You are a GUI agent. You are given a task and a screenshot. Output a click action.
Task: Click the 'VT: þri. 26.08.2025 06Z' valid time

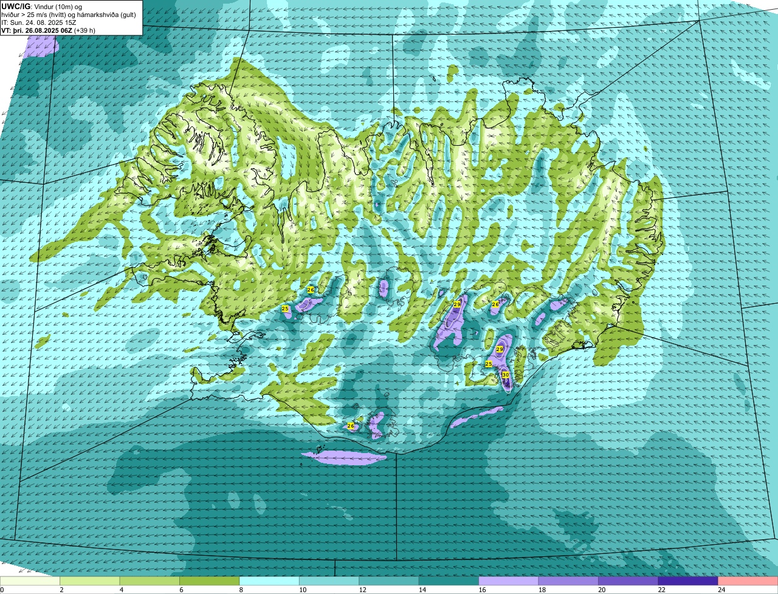click(x=37, y=30)
